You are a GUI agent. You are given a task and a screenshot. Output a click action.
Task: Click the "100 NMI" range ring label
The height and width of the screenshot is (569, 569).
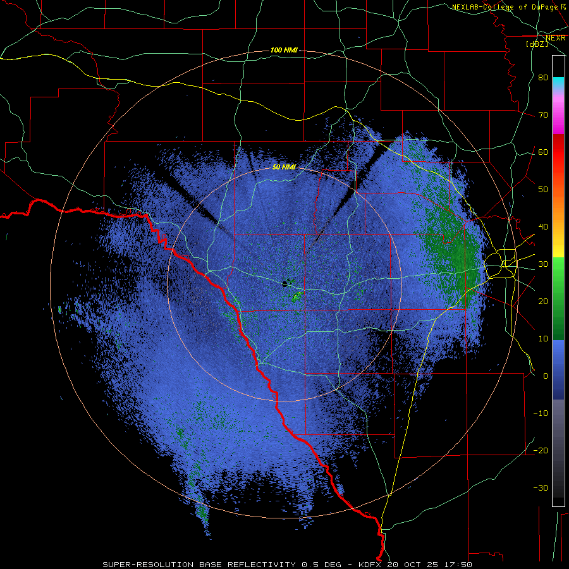click(x=284, y=50)
